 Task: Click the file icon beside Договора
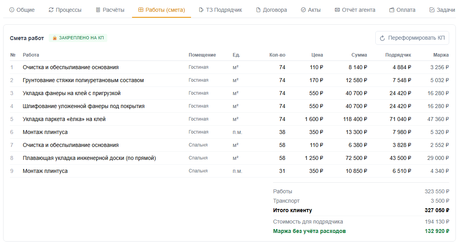pos(258,10)
